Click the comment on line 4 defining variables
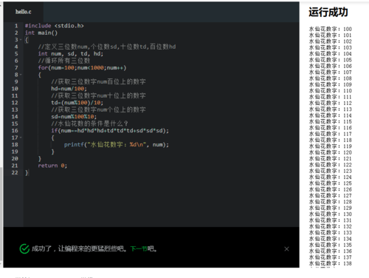This screenshot has height=278, width=369. pos(107,47)
